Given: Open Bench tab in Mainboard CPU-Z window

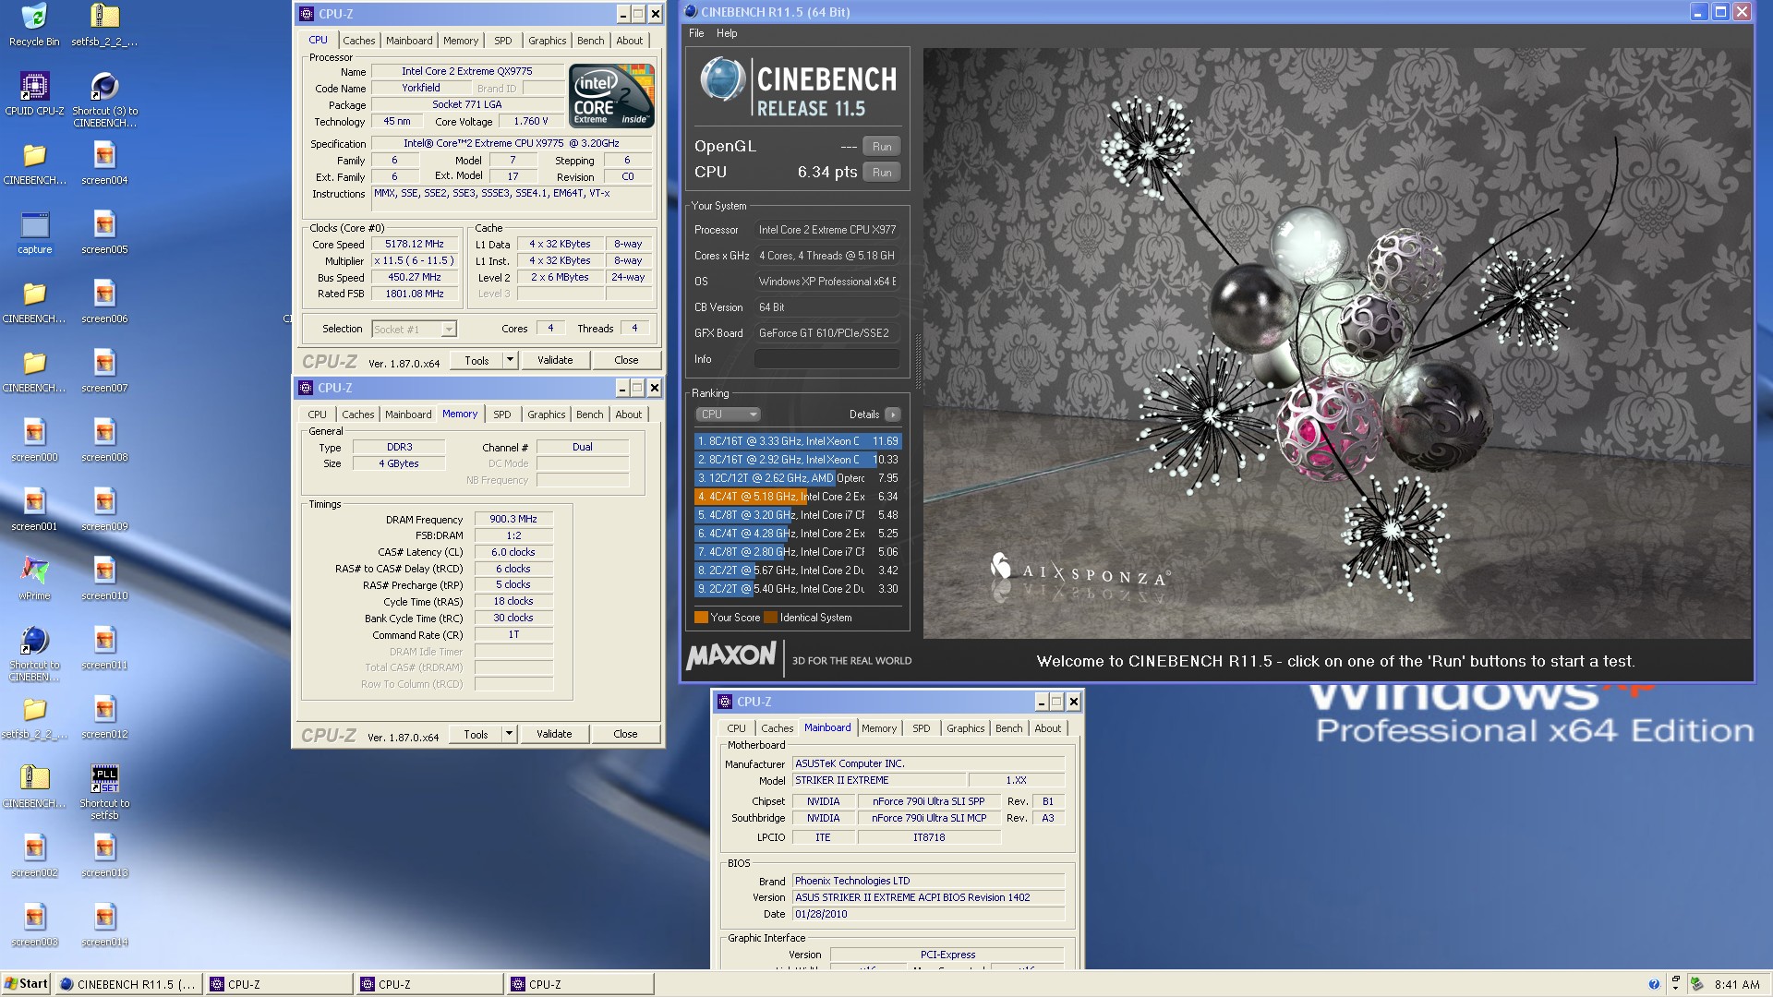Looking at the screenshot, I should (x=1009, y=728).
